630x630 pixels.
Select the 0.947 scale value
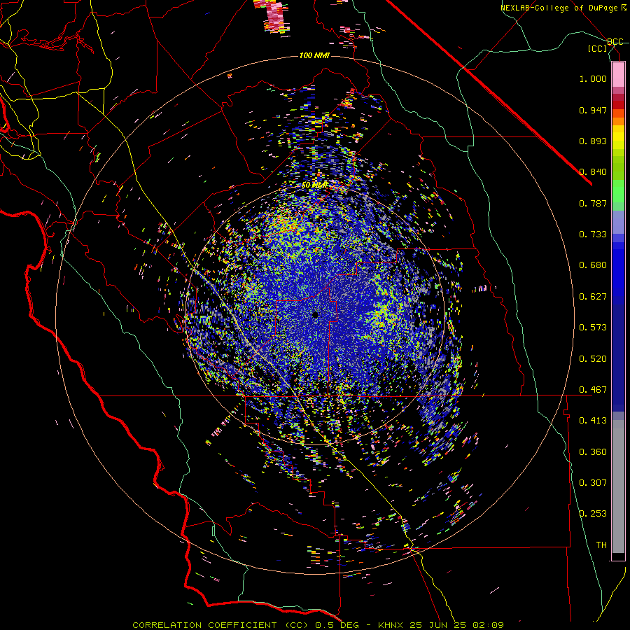click(x=593, y=110)
